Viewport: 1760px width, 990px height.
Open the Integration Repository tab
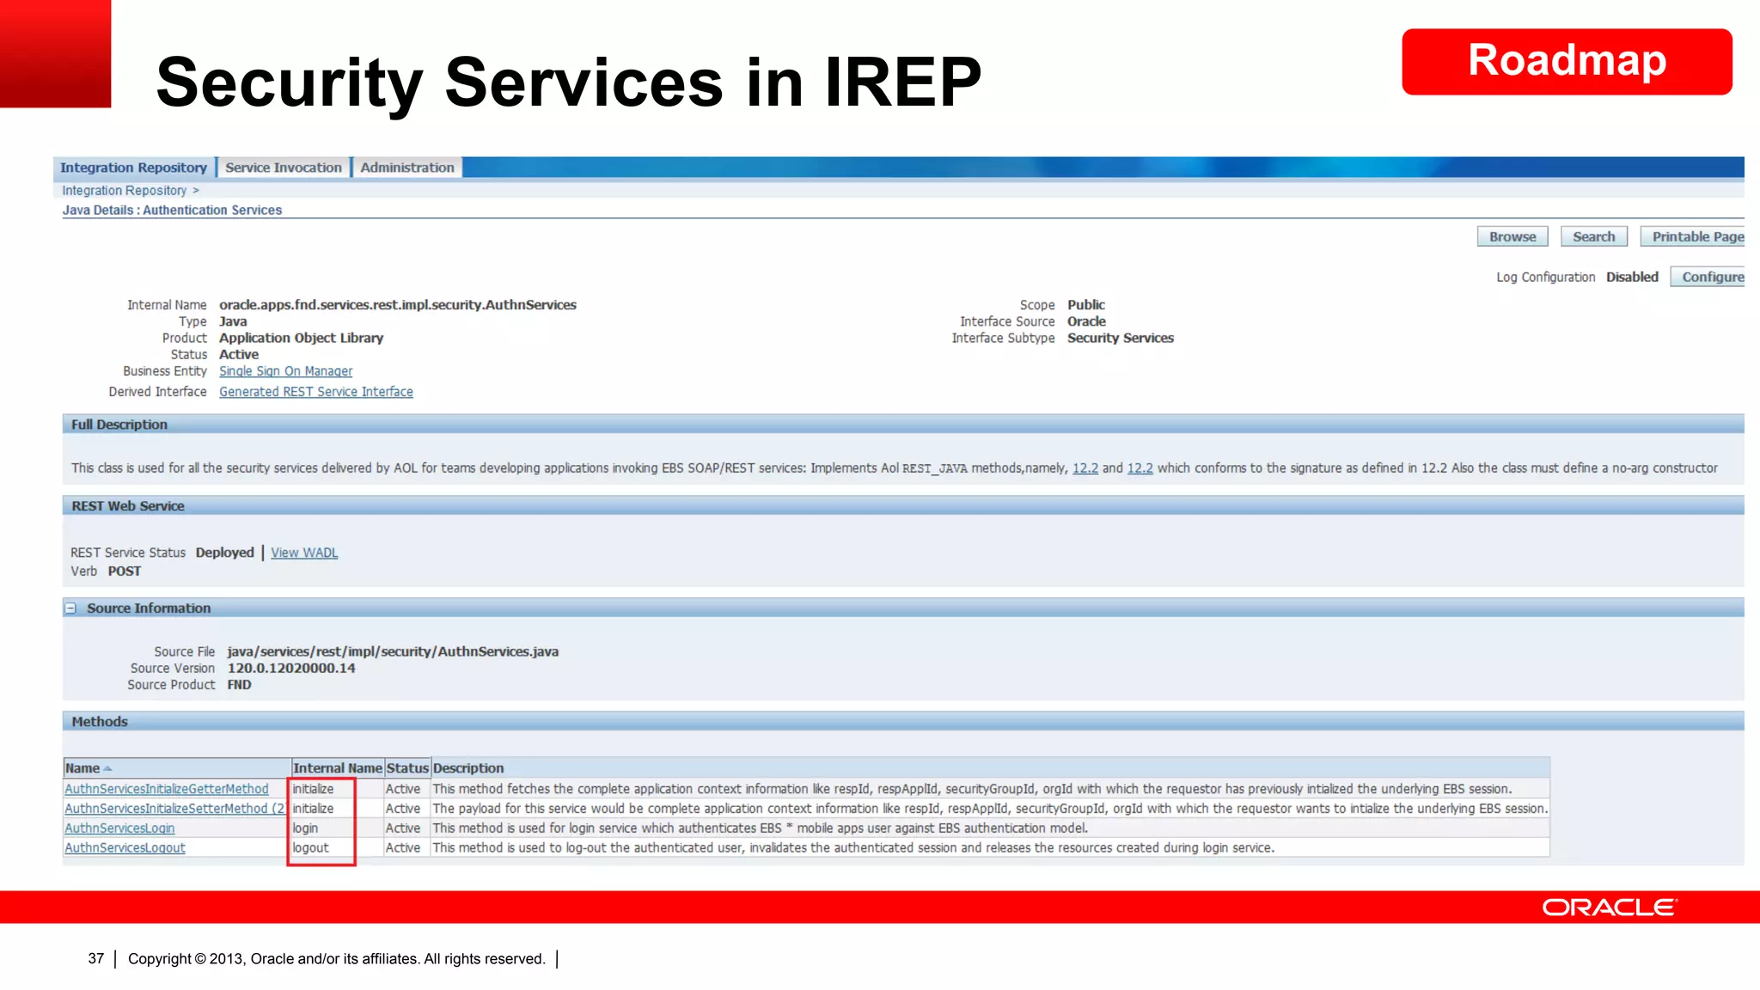click(133, 168)
